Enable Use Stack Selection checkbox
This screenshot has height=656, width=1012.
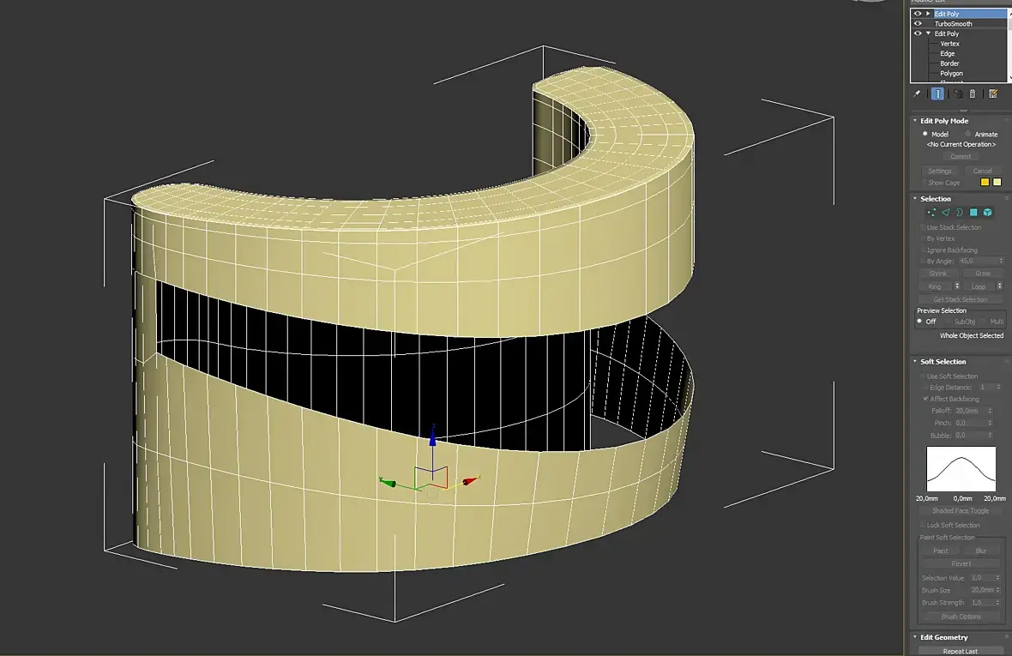[x=923, y=227]
